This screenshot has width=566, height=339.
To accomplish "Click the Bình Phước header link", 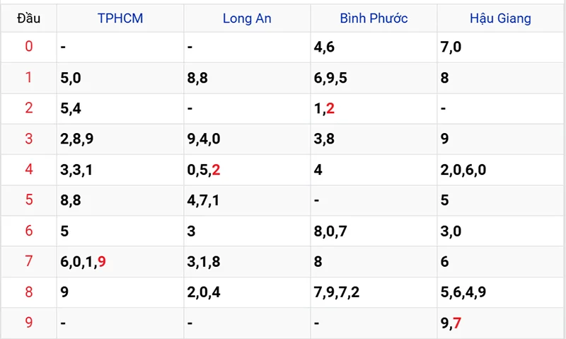I will pyautogui.click(x=374, y=18).
